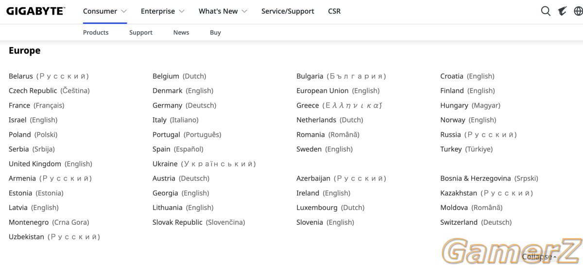Viewport: 583px width, 268px height.
Task: Choose Montenegro (Crna Gora) region
Action: (49, 222)
